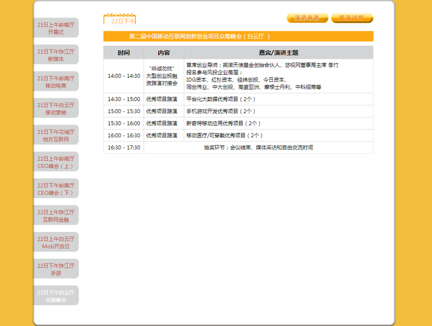The image size is (432, 326).
Task: Open 22日上午岭南厅 CEO峰会(上) tab
Action: 56,162
